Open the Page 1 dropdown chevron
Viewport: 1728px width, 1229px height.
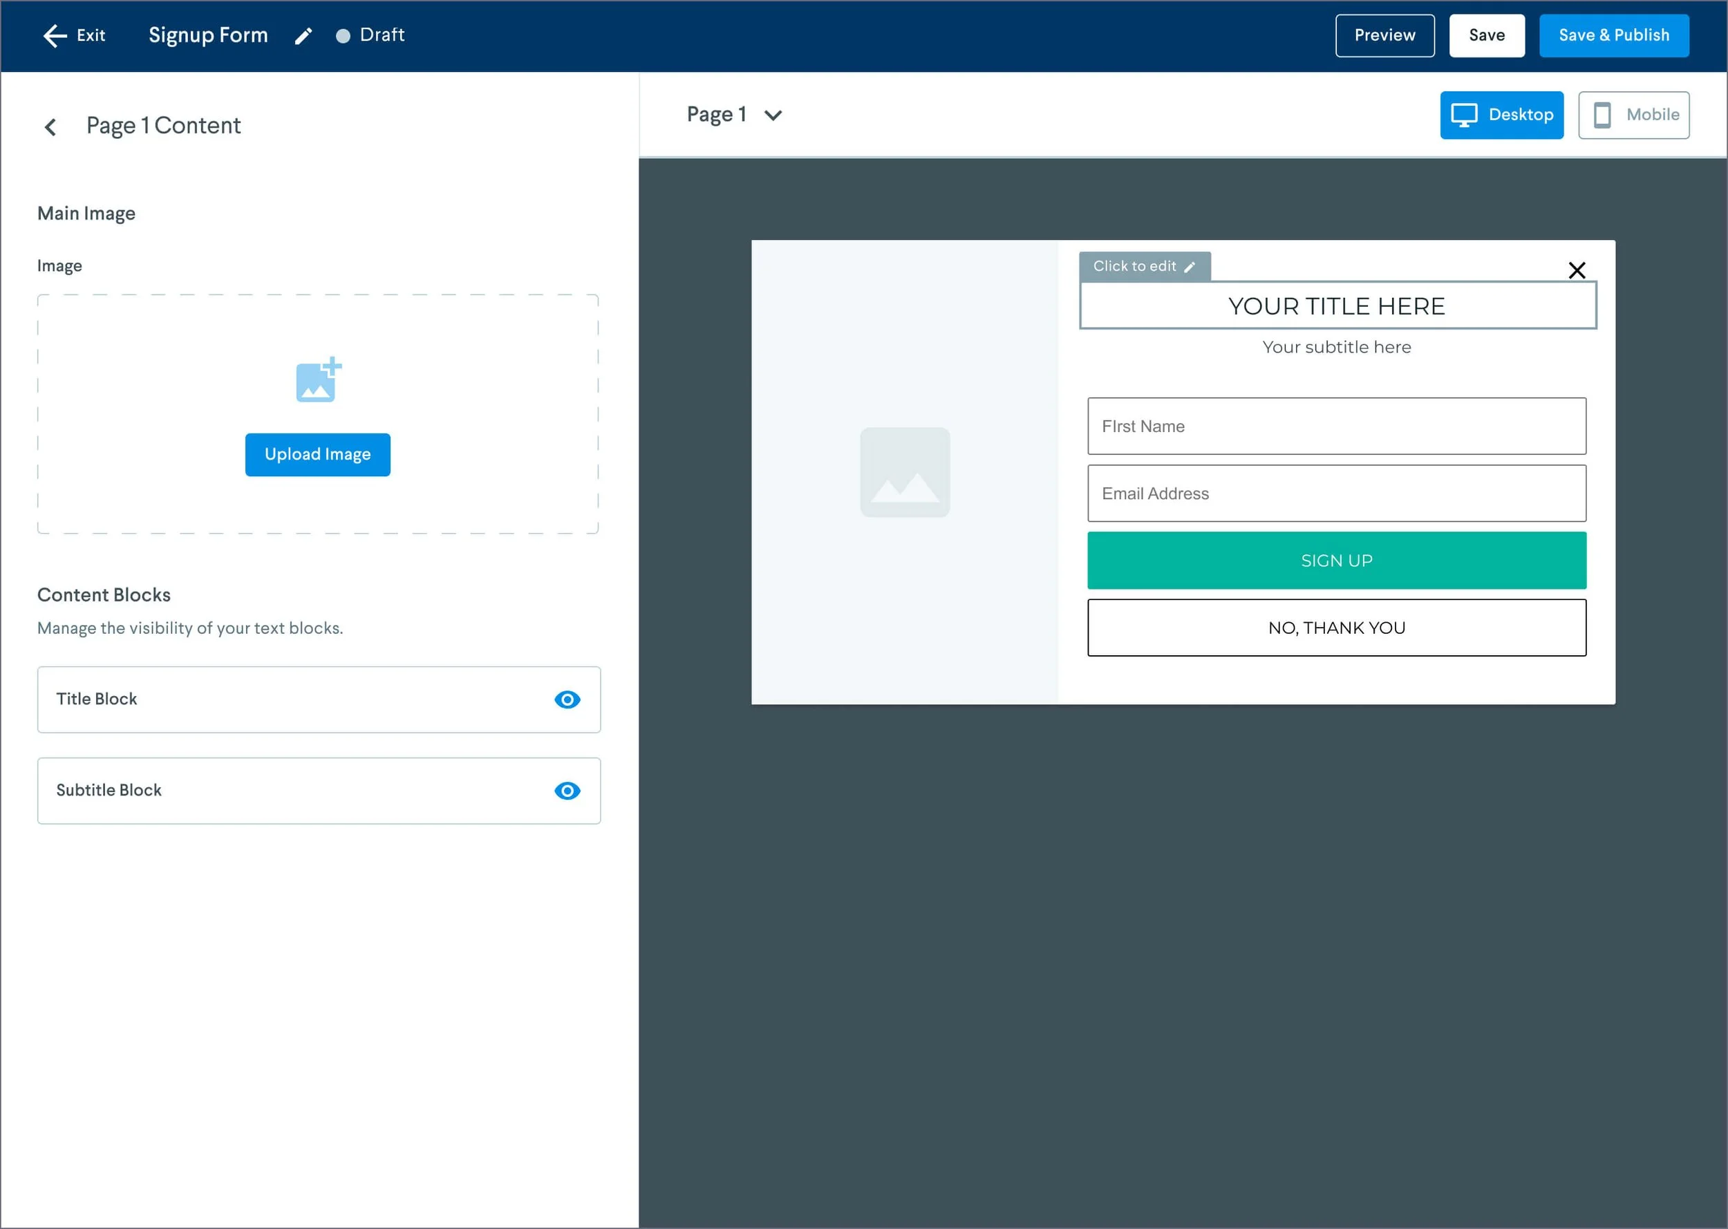[773, 115]
